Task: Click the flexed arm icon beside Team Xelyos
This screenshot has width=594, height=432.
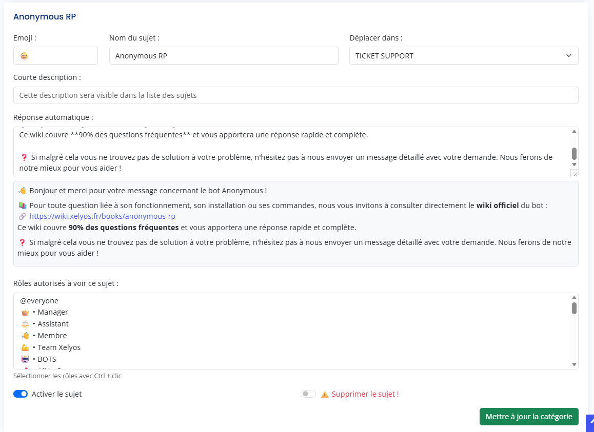Action: click(x=25, y=347)
